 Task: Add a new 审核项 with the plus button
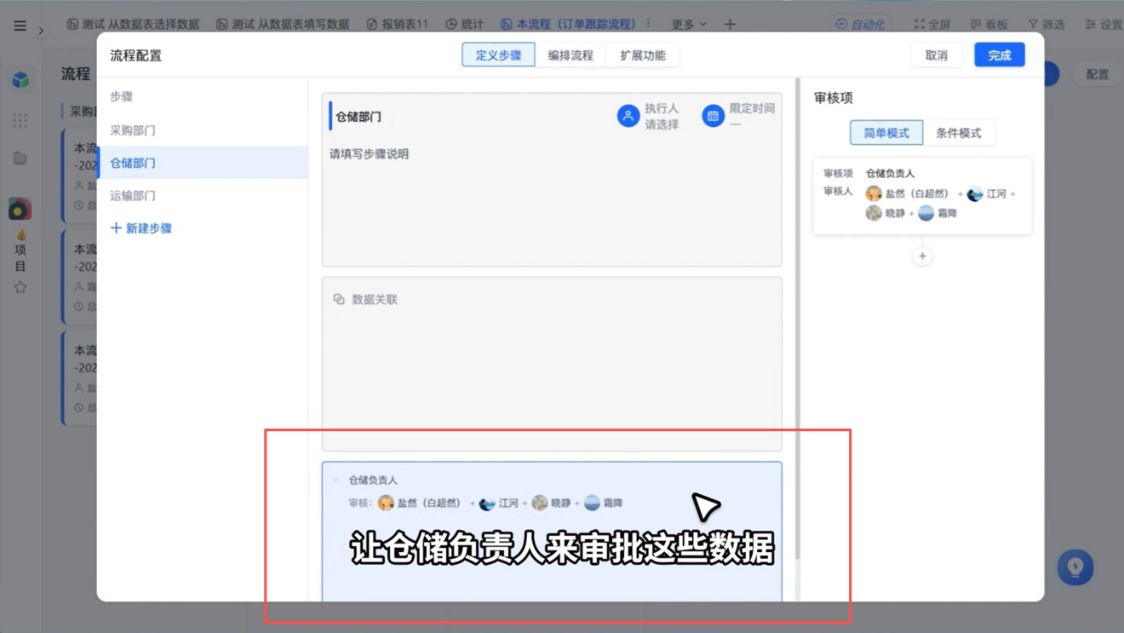point(922,256)
